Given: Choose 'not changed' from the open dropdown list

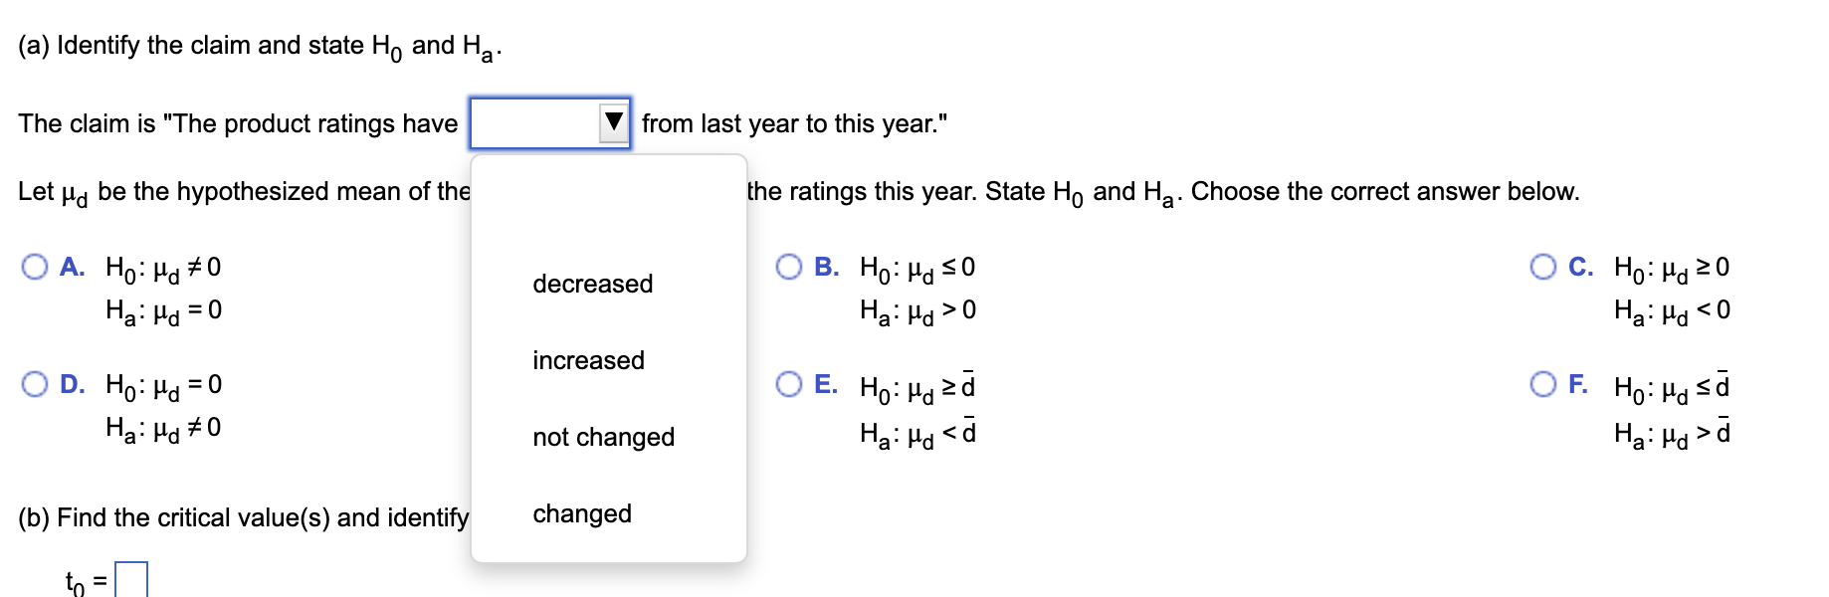Looking at the screenshot, I should 603,436.
